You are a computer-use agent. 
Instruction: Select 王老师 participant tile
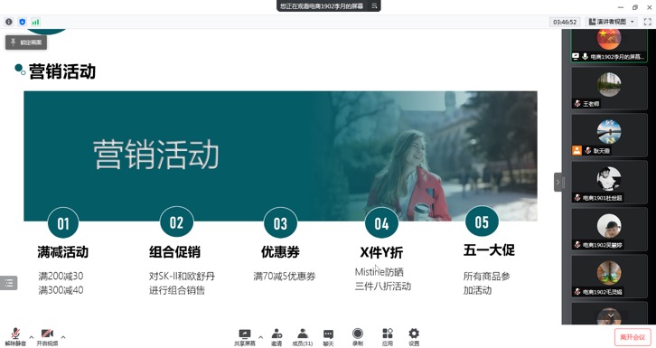(x=609, y=88)
